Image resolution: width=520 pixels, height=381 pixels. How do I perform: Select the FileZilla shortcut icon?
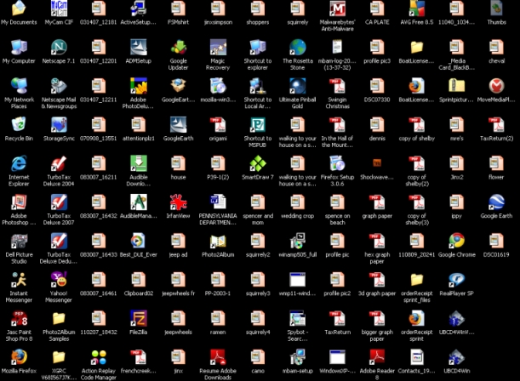point(138,318)
